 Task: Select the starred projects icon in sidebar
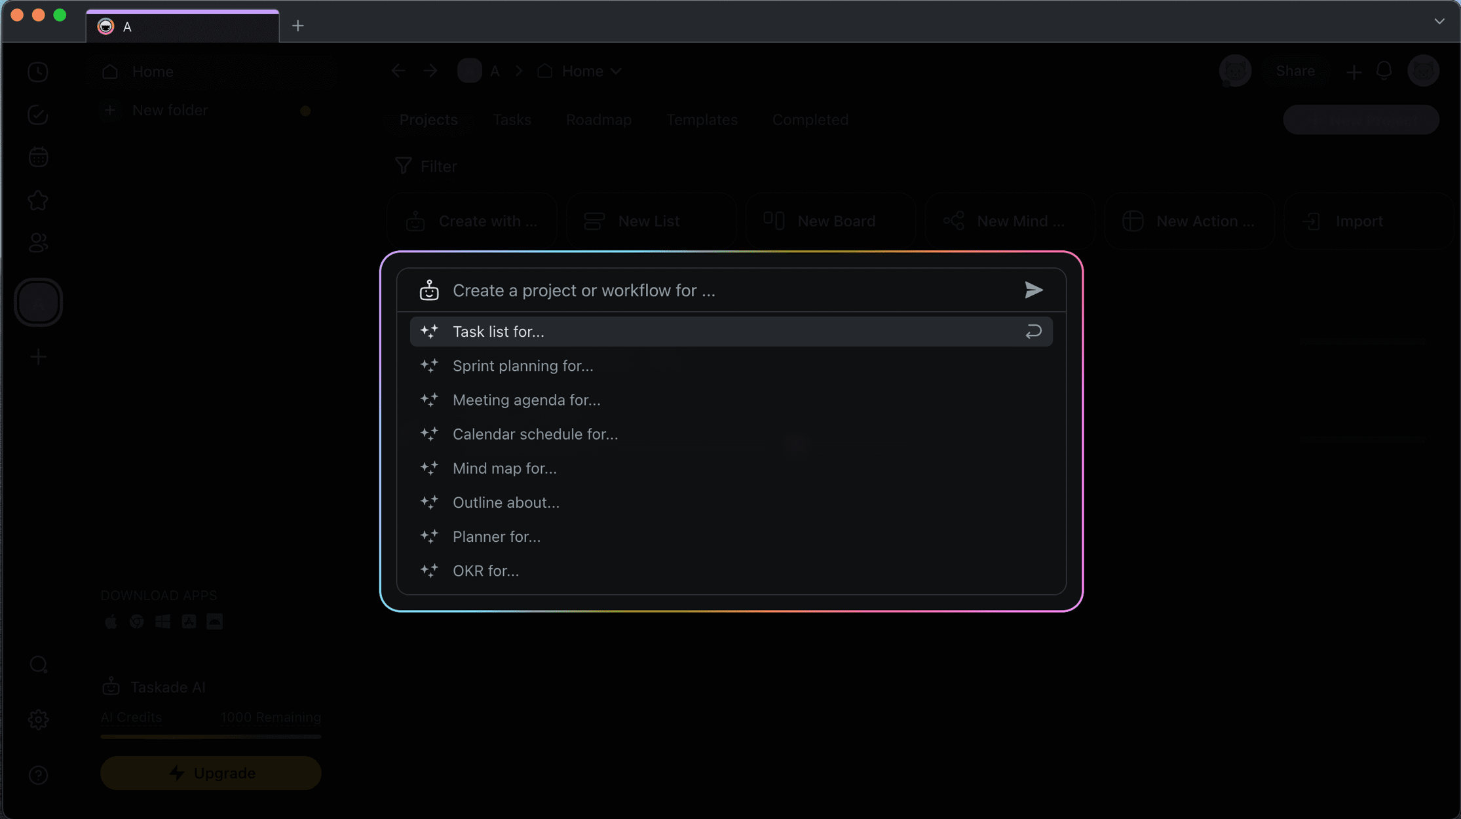[x=38, y=200]
